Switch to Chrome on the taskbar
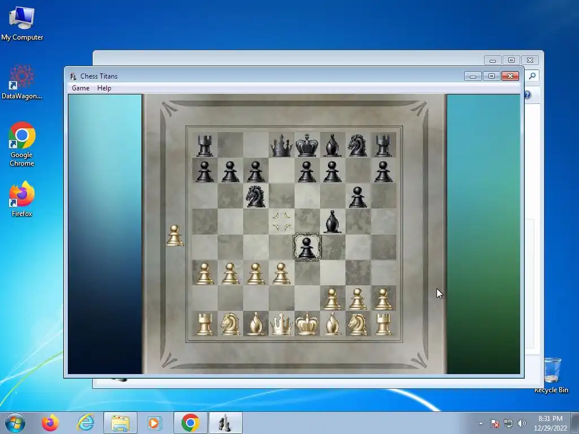The width and height of the screenshot is (579, 434). coord(190,423)
